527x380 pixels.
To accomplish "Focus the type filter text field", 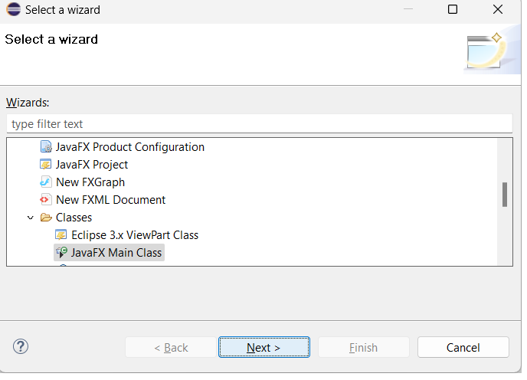I will pos(259,124).
